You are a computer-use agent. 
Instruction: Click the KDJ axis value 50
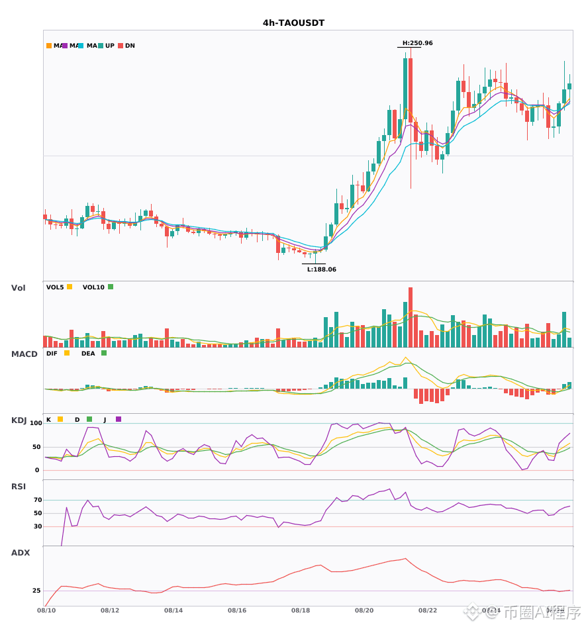click(36, 447)
